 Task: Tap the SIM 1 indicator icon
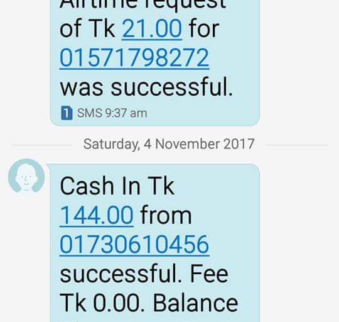click(67, 113)
